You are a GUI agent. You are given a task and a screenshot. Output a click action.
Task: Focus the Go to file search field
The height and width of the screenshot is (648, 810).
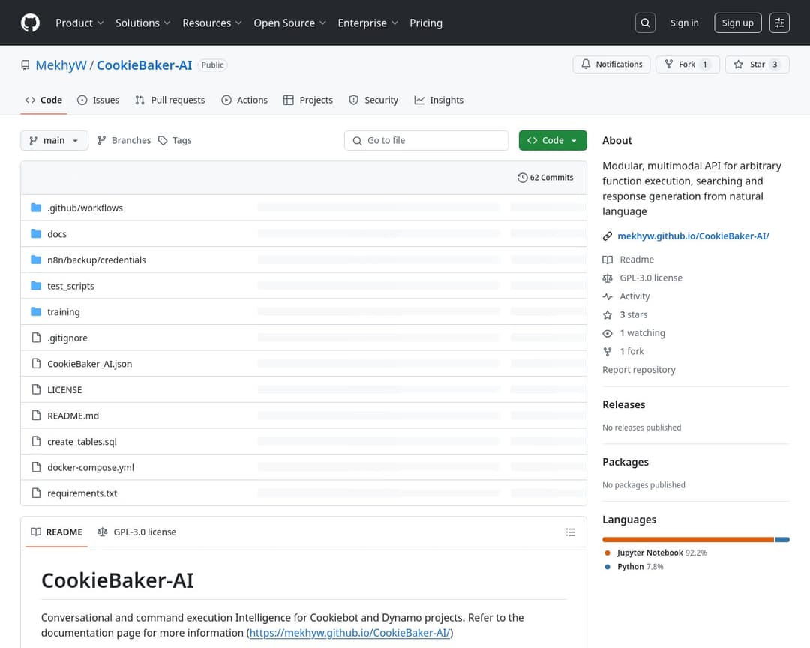[426, 140]
